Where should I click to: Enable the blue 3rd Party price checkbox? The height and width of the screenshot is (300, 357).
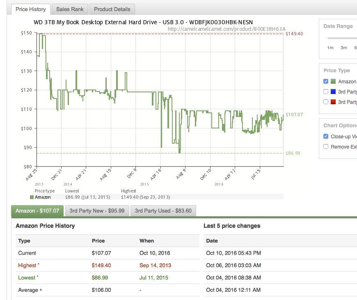326,92
